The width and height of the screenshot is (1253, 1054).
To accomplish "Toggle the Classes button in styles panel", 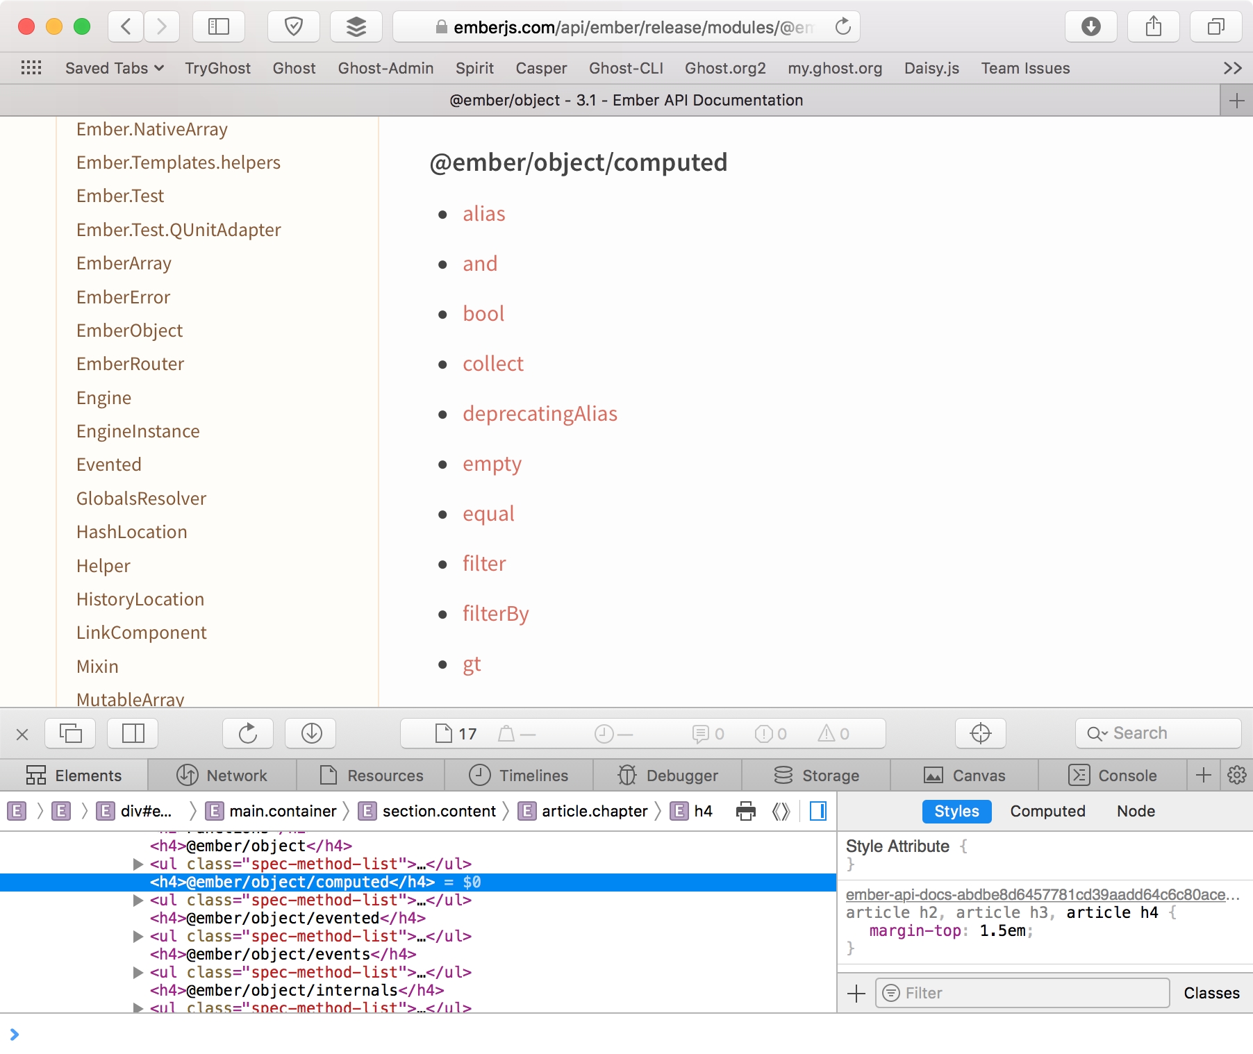I will click(x=1211, y=994).
